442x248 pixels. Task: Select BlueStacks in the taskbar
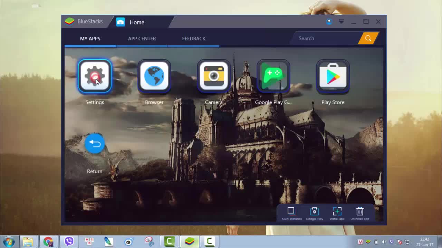point(190,241)
